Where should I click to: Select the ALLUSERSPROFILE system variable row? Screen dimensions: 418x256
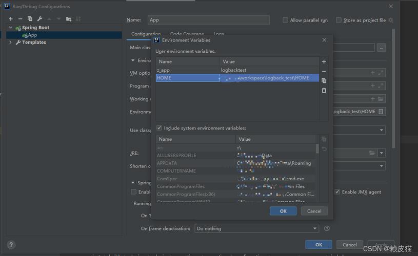235,156
